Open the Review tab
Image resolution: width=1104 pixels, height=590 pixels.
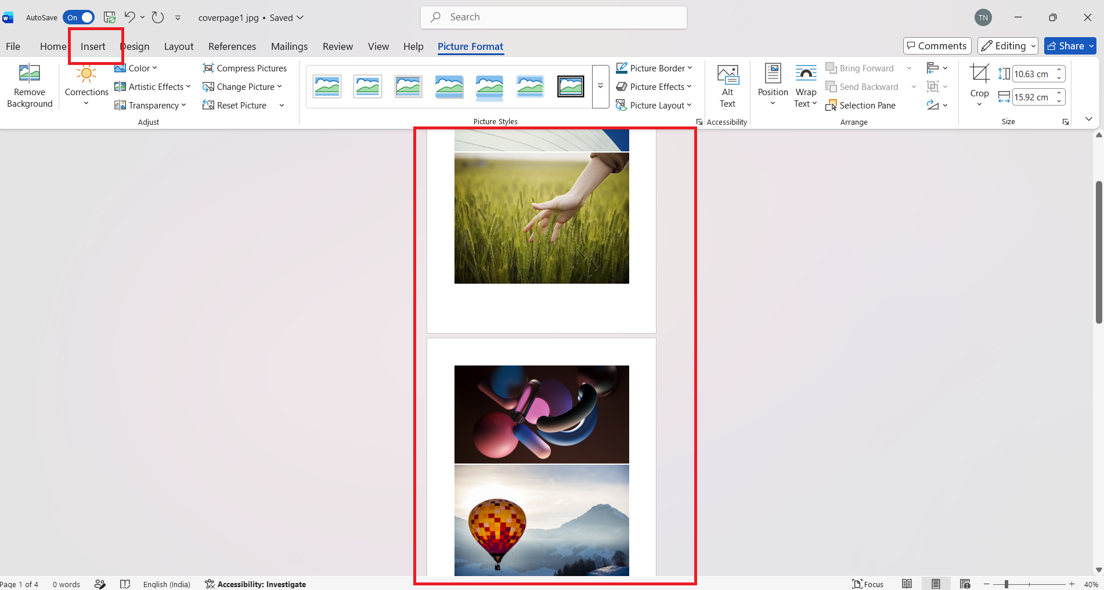click(338, 46)
